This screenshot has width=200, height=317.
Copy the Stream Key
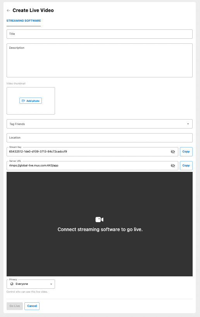(x=186, y=152)
